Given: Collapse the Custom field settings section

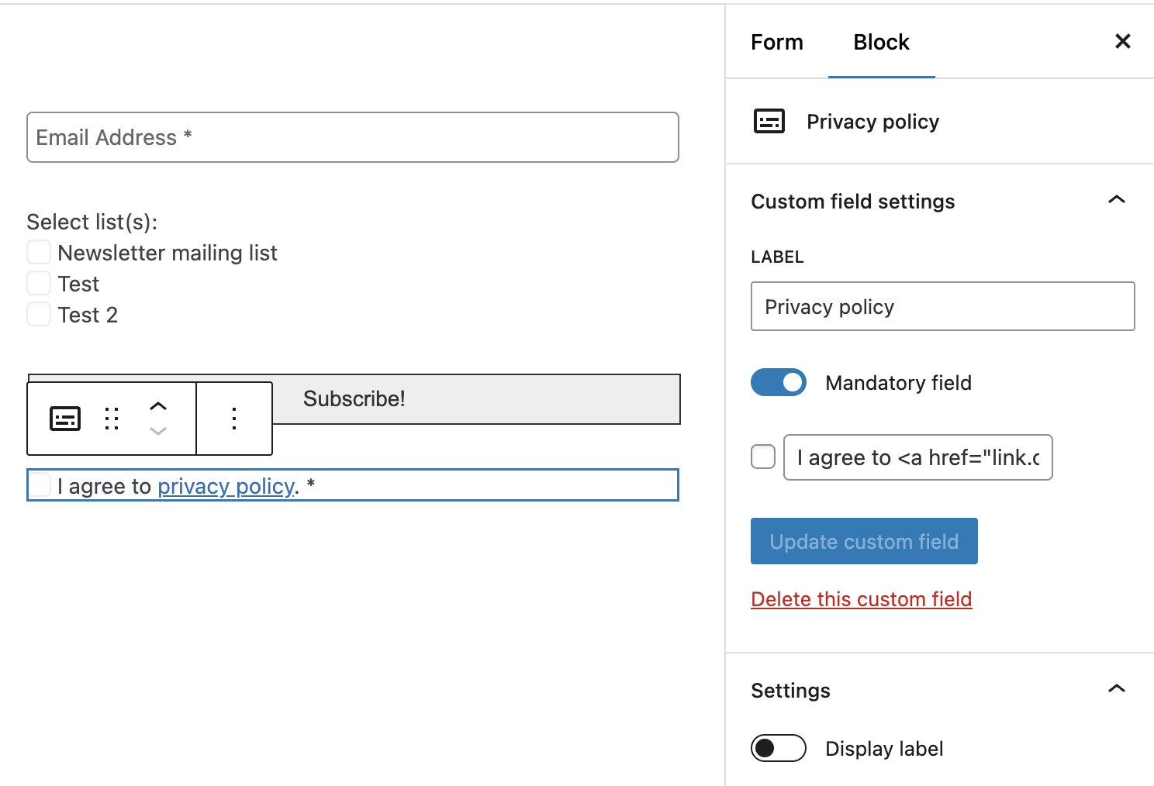Looking at the screenshot, I should (x=1116, y=201).
